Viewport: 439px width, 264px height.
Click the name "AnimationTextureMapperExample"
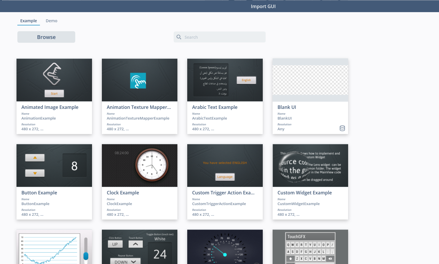[138, 118]
